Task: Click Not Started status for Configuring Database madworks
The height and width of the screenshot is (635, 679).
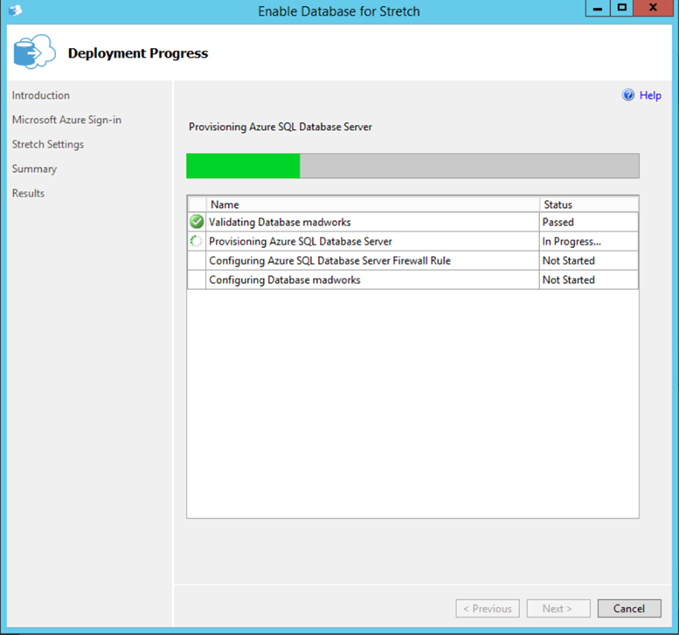Action: (x=588, y=280)
